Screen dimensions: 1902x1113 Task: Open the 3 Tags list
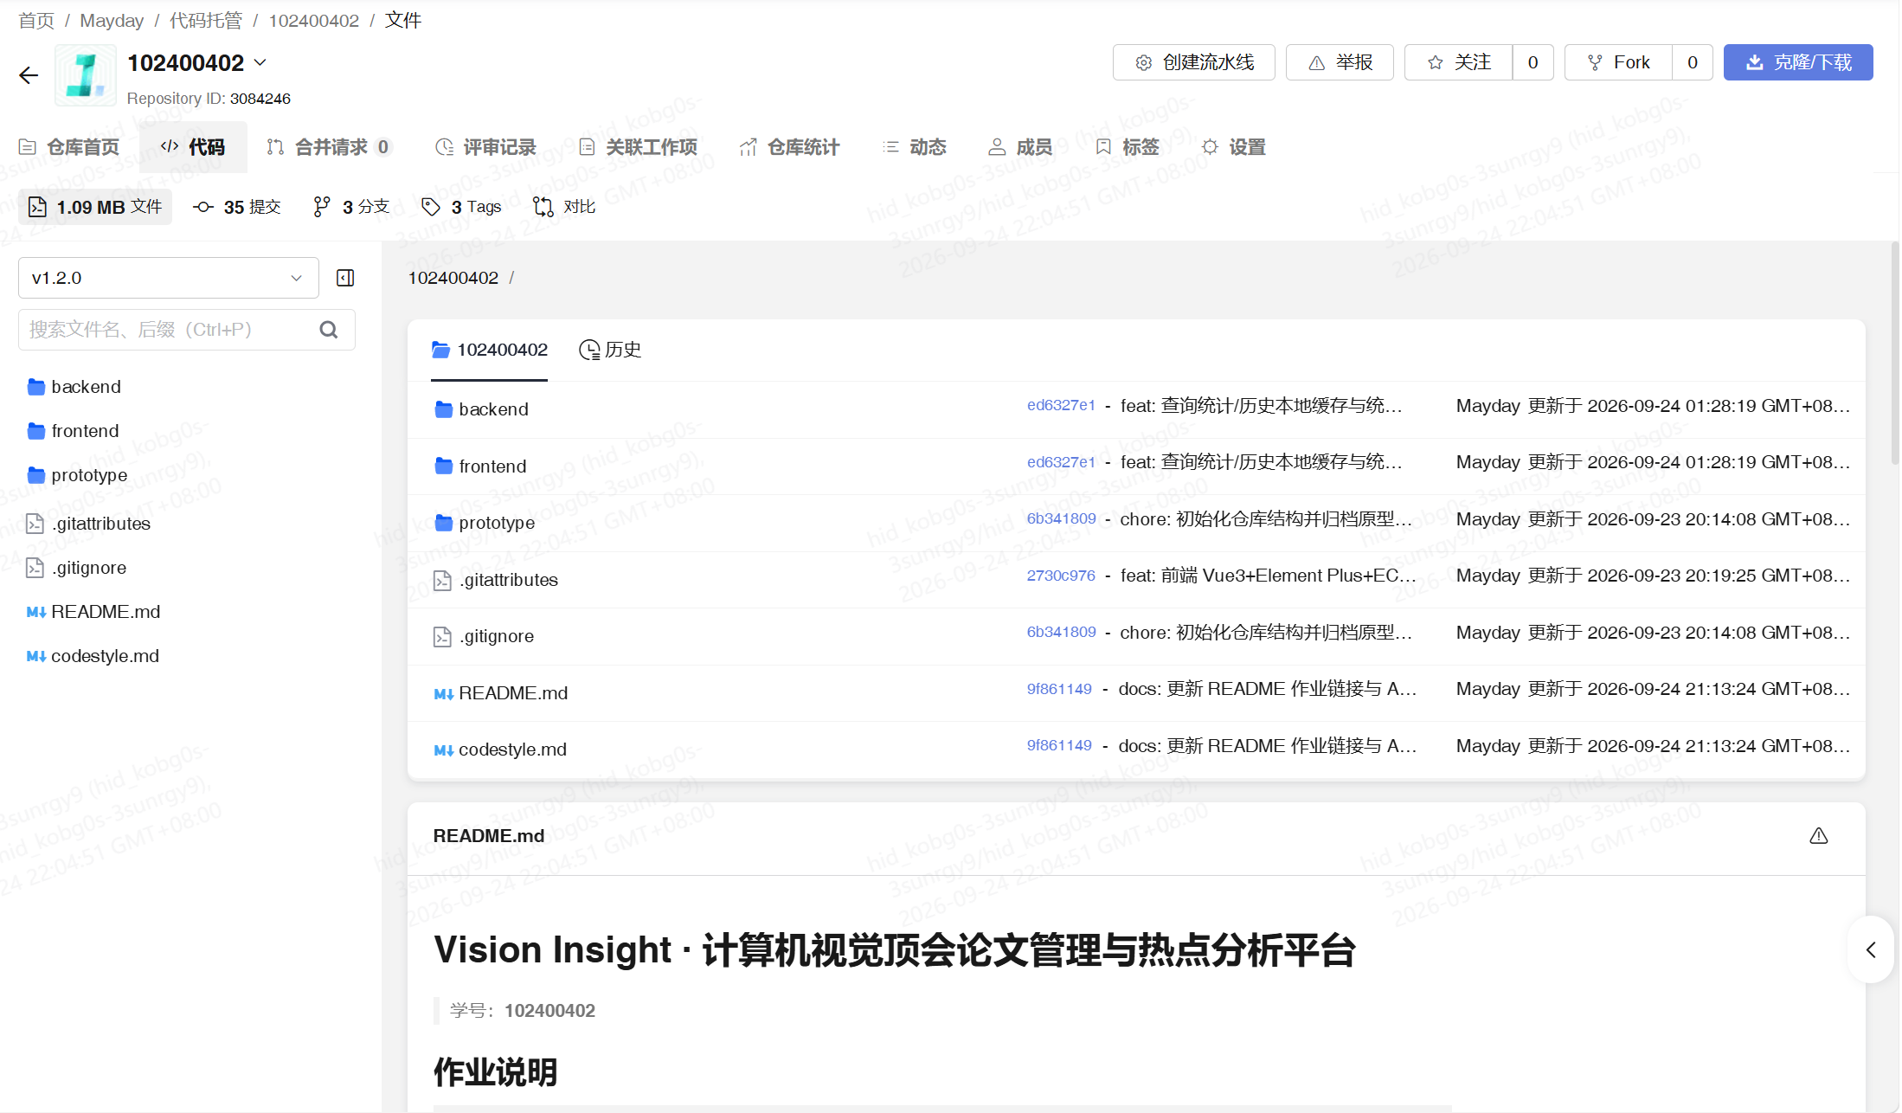coord(461,207)
